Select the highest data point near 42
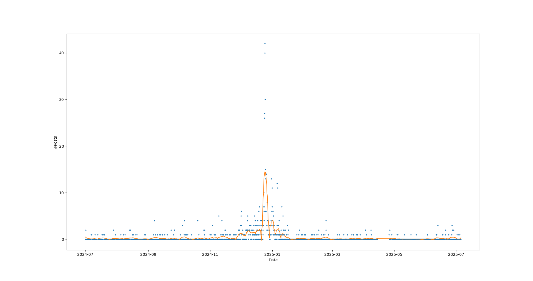 265,44
